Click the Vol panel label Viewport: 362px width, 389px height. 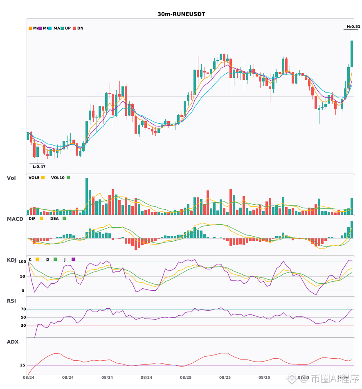click(11, 178)
